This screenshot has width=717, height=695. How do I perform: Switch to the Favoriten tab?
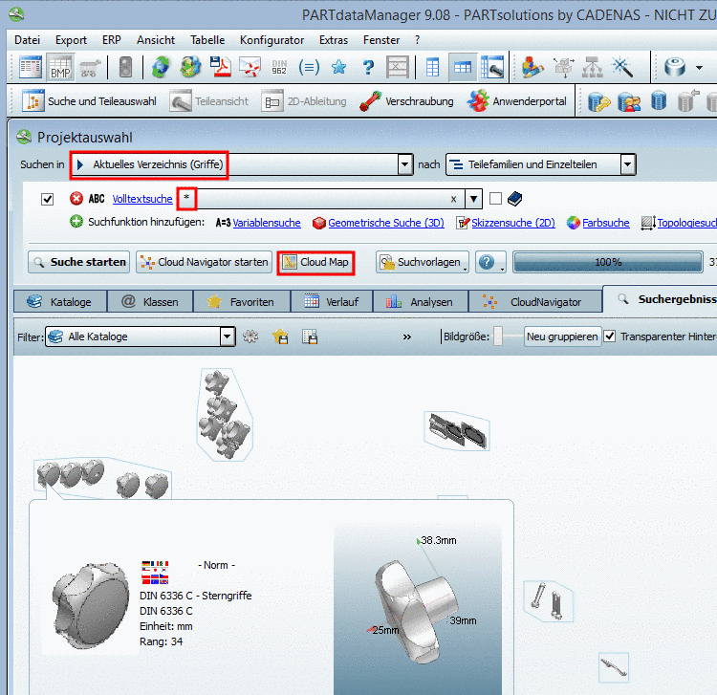point(242,302)
